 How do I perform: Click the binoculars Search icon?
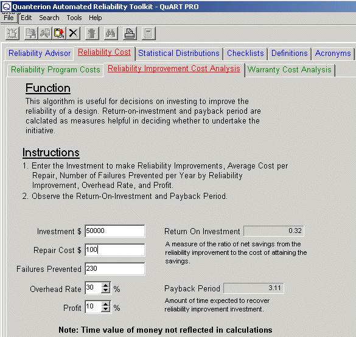111,33
